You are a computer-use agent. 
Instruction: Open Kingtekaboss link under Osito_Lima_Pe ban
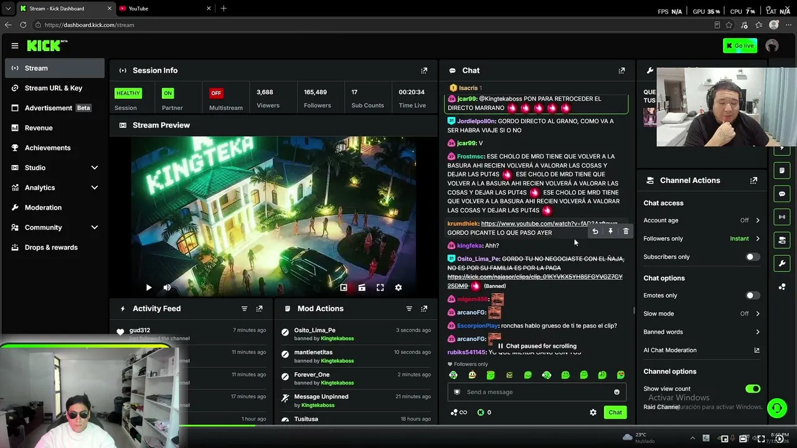point(337,338)
